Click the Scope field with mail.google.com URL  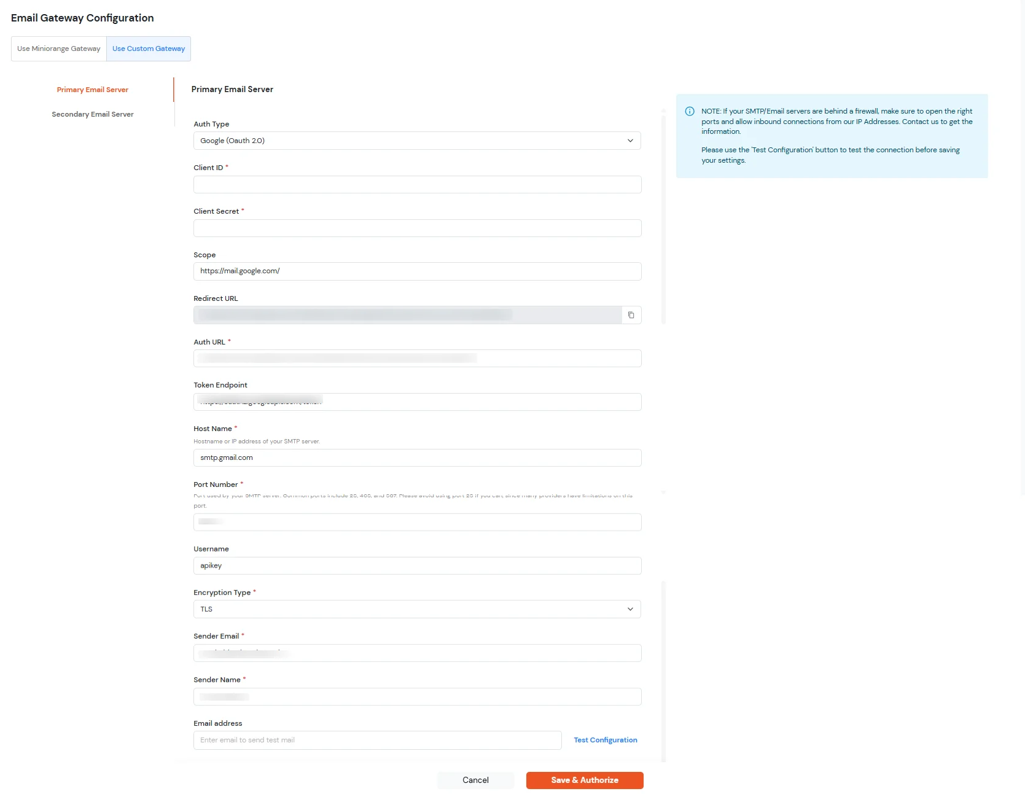click(417, 271)
